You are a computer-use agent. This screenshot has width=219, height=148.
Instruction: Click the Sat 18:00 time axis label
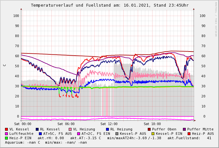[x=152, y=124]
